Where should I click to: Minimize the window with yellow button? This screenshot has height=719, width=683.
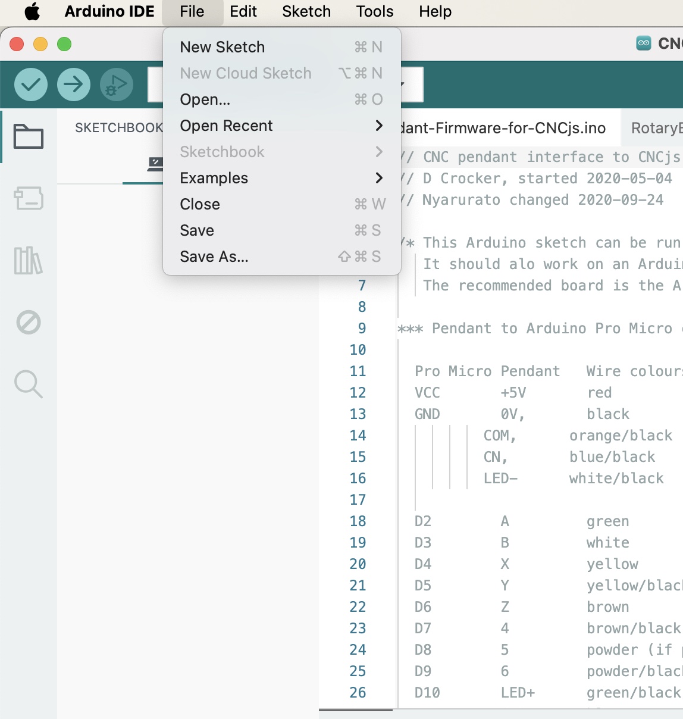[40, 44]
